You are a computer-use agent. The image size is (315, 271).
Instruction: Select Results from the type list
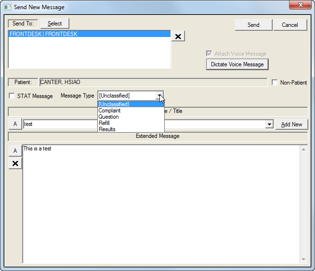point(107,129)
